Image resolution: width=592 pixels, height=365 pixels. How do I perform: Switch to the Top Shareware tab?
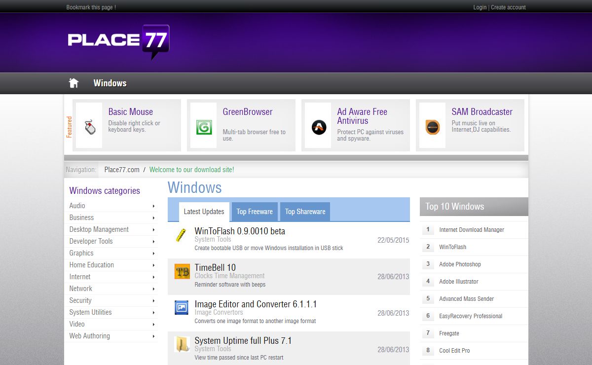point(305,212)
